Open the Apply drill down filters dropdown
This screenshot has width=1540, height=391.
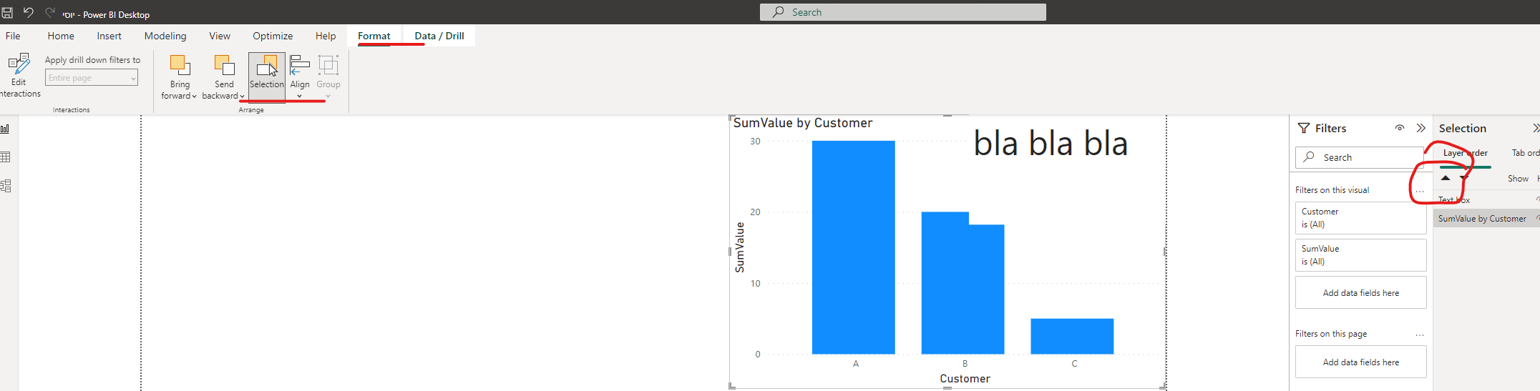coord(92,78)
